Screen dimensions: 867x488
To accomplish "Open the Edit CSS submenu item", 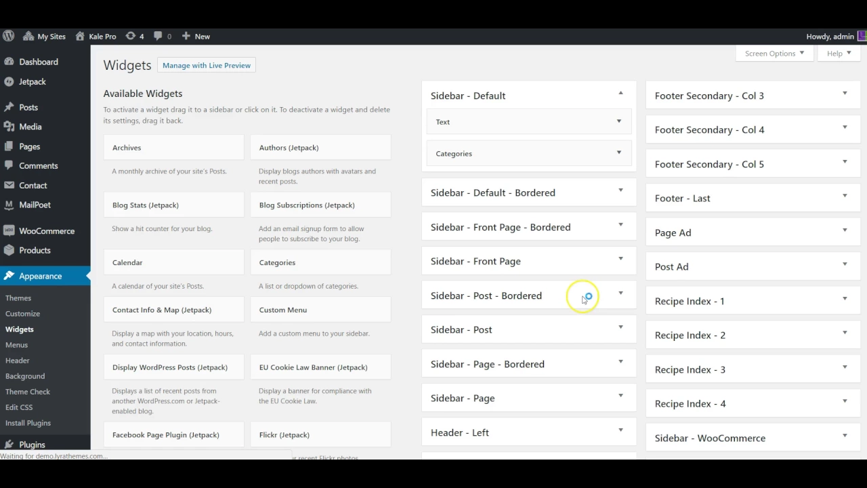I will [19, 407].
